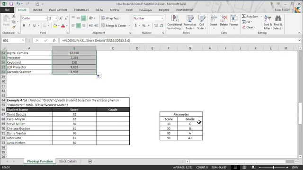Open the Calibri font name dropdown
Image resolution: width=303 pixels, height=170 pixels.
pos(46,18)
